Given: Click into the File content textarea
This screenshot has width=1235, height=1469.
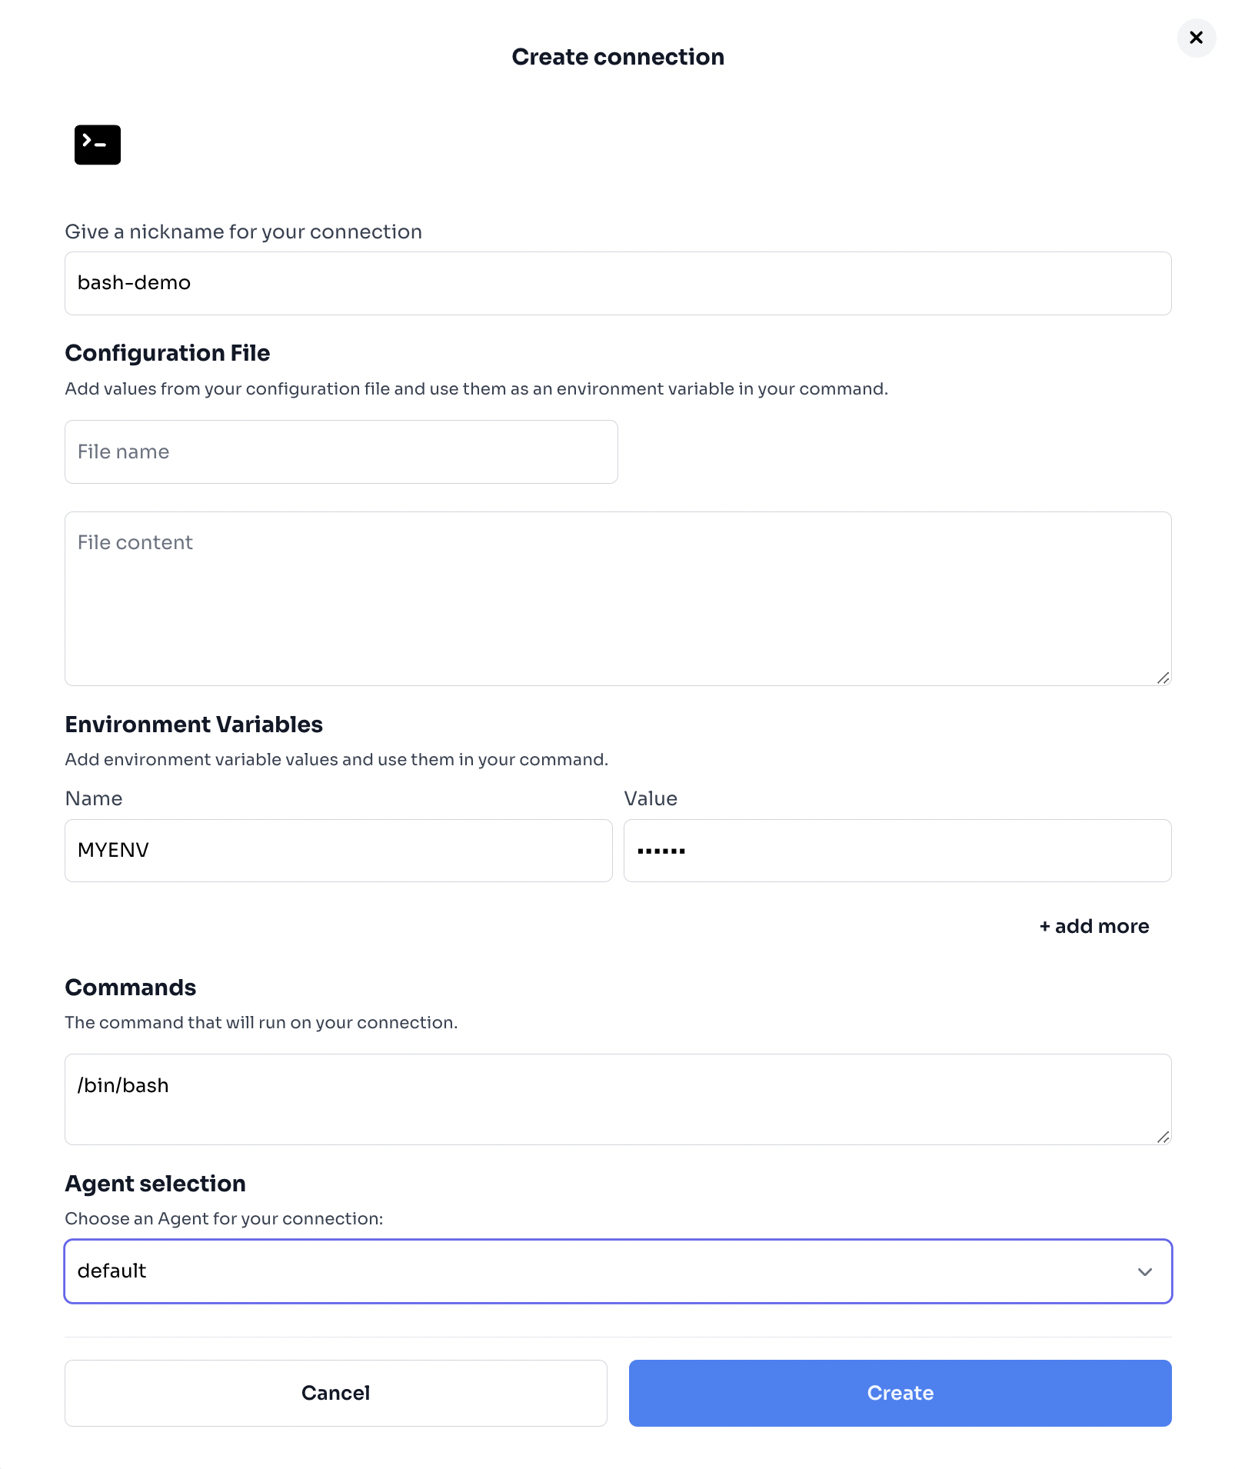Looking at the screenshot, I should pyautogui.click(x=617, y=598).
